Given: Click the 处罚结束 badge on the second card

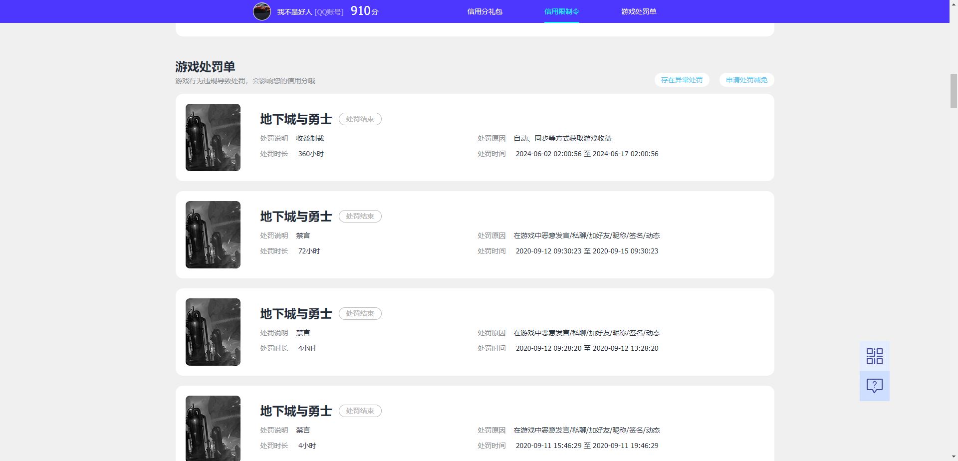Looking at the screenshot, I should pyautogui.click(x=360, y=216).
